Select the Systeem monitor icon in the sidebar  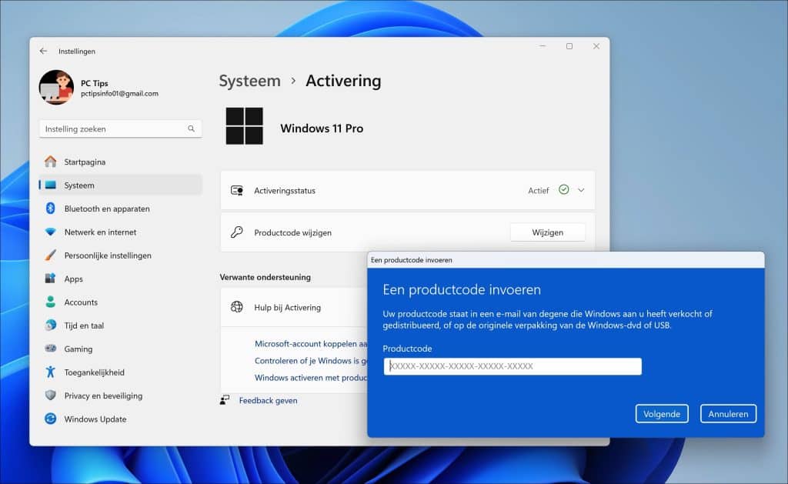pos(50,185)
